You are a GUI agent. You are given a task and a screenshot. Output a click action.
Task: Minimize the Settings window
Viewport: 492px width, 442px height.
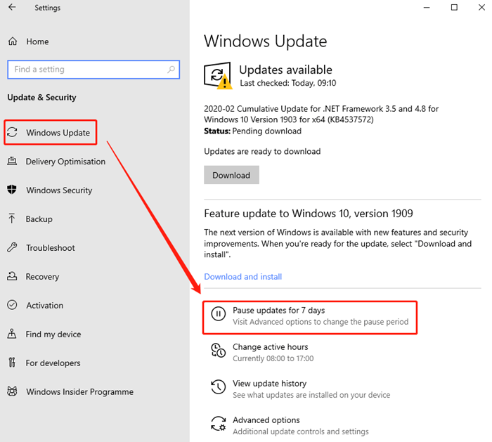click(427, 7)
